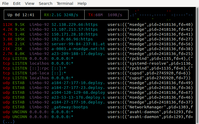Open the File menu
The image size is (199, 124).
coord(5,4)
